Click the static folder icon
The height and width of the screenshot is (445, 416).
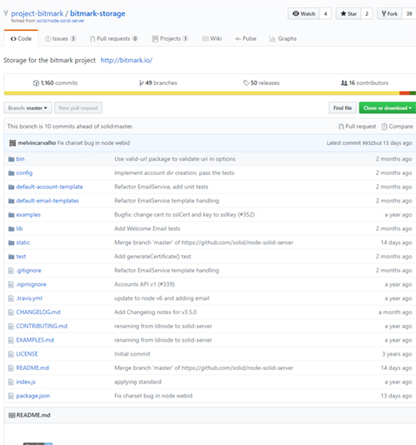click(12, 242)
